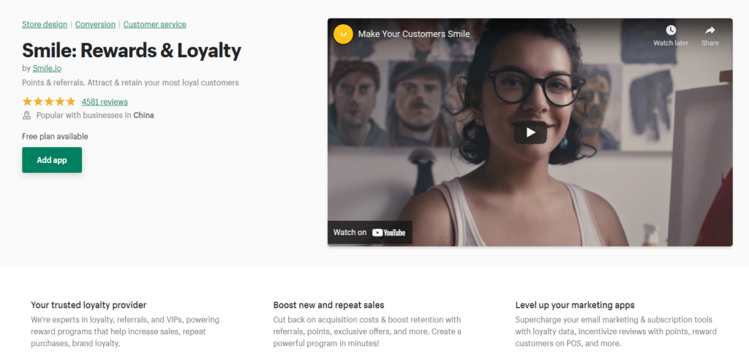The image size is (749, 360).
Task: Open the 4581 reviews link
Action: (x=105, y=102)
